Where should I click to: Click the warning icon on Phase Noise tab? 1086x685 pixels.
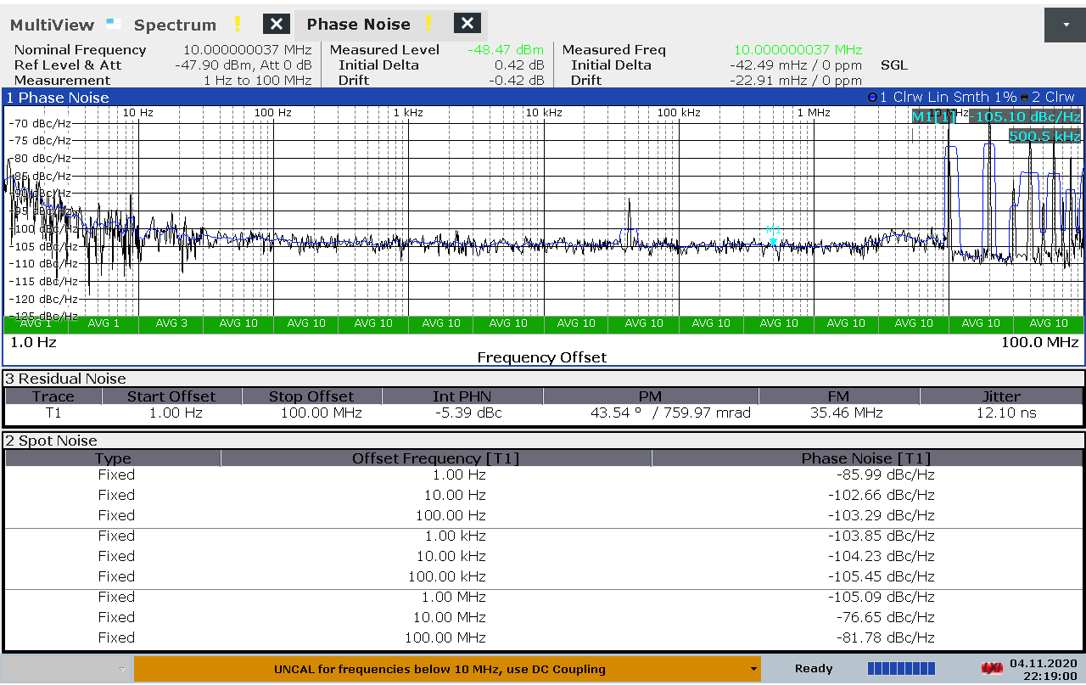pos(430,23)
